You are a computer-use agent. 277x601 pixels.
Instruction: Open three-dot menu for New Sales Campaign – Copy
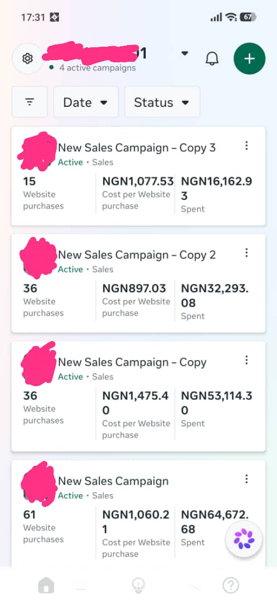[246, 360]
